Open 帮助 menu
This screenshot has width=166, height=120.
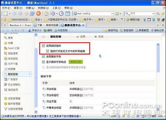68,8
